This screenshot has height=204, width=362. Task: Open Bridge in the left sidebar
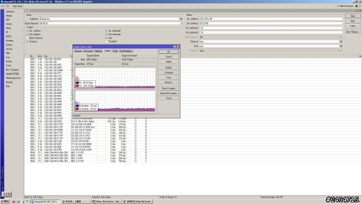coord(9,16)
